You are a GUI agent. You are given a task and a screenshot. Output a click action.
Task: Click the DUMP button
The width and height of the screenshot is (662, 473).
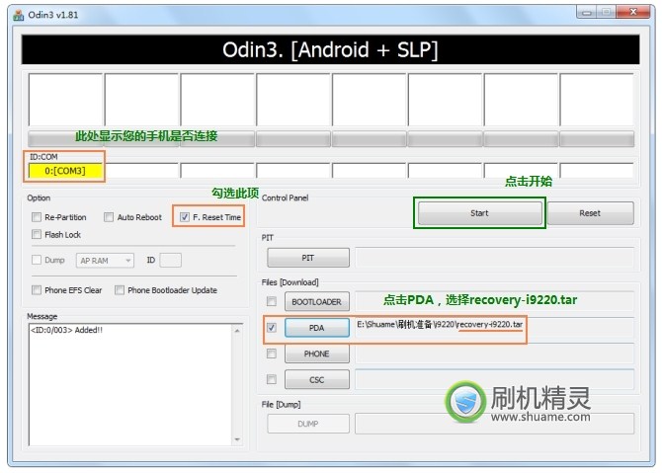click(x=308, y=424)
